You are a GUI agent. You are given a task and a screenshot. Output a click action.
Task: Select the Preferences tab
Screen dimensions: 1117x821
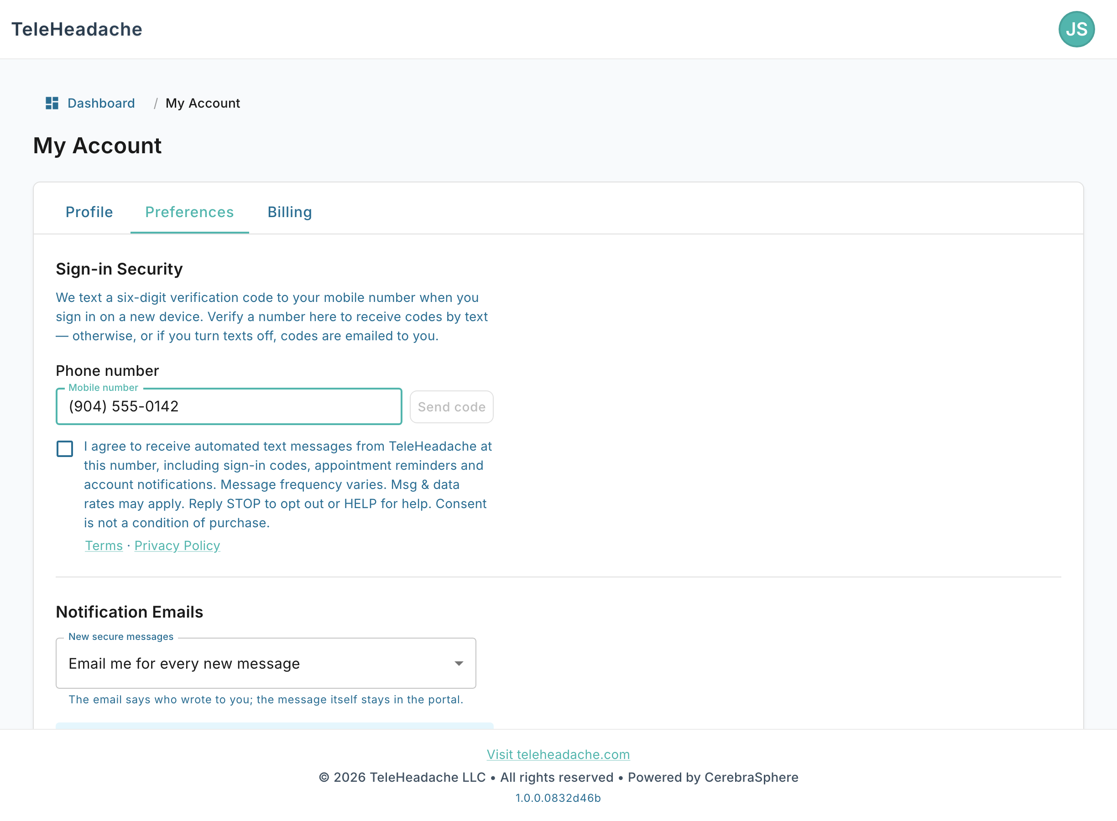(x=189, y=212)
